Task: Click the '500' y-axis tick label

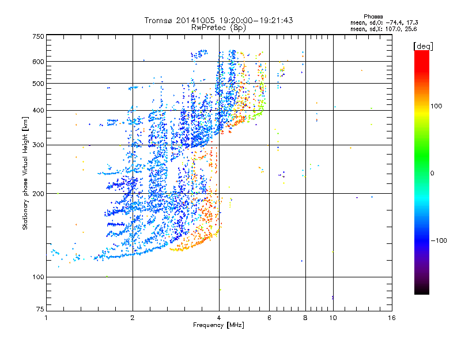Action: pos(38,84)
